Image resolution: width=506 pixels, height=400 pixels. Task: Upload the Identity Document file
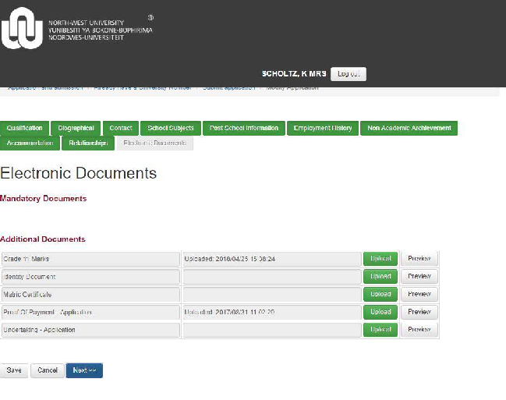[x=380, y=277]
